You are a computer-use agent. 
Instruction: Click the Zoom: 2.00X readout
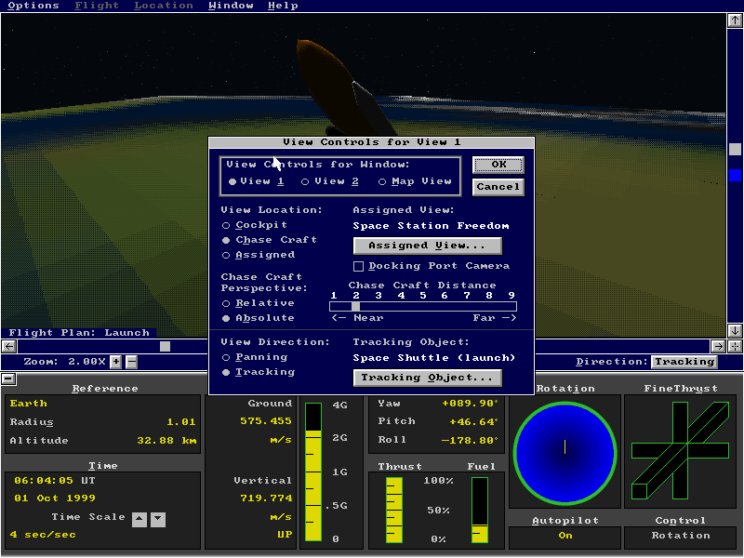[x=64, y=362]
